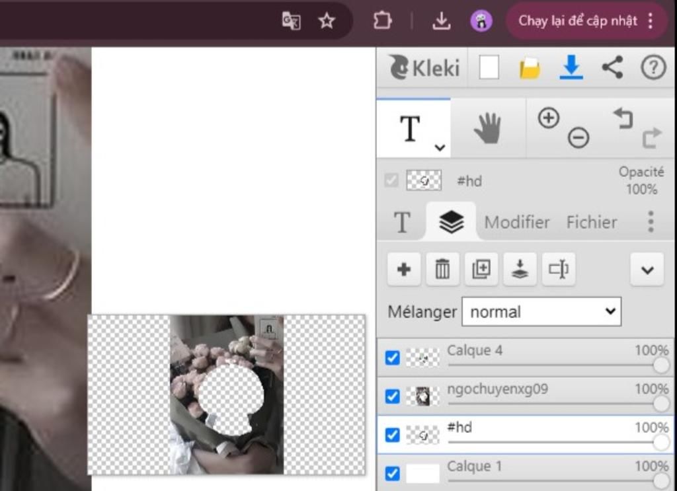Rename the selected layer

[559, 270]
